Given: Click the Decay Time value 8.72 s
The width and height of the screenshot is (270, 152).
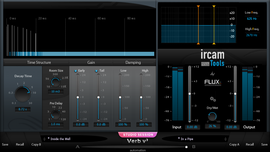Looking at the screenshot, I should (x=23, y=109).
